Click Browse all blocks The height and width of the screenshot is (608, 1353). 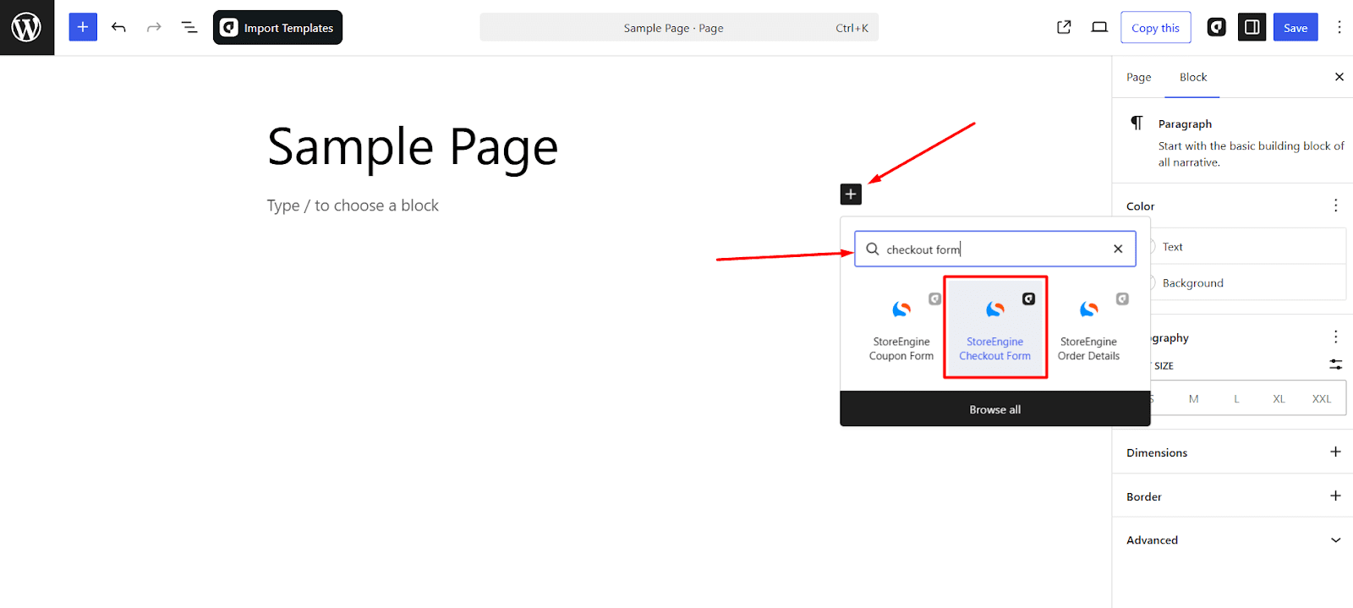click(995, 409)
